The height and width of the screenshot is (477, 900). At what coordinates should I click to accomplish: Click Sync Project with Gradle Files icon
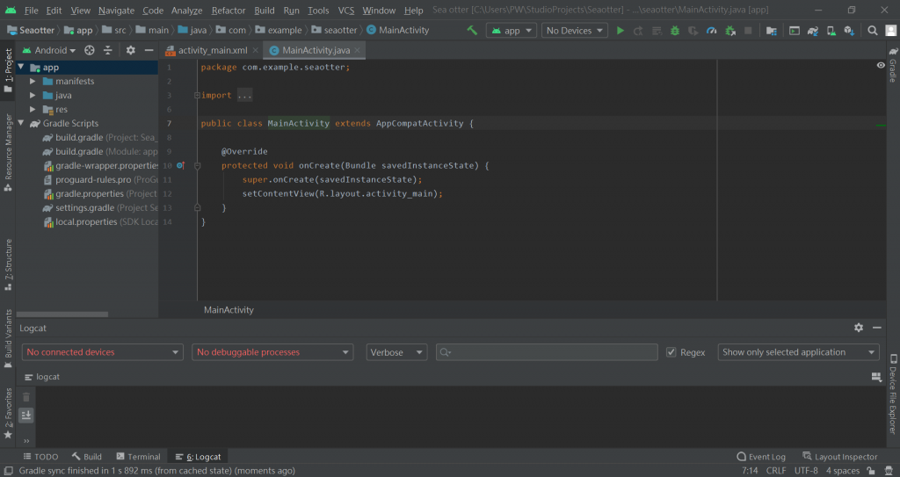pyautogui.click(x=813, y=30)
